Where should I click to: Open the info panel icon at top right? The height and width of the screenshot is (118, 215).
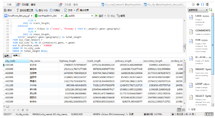(x=193, y=5)
